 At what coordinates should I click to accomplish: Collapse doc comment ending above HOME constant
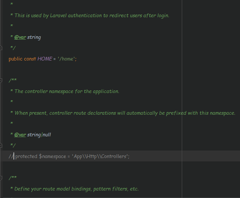tap(1, 48)
